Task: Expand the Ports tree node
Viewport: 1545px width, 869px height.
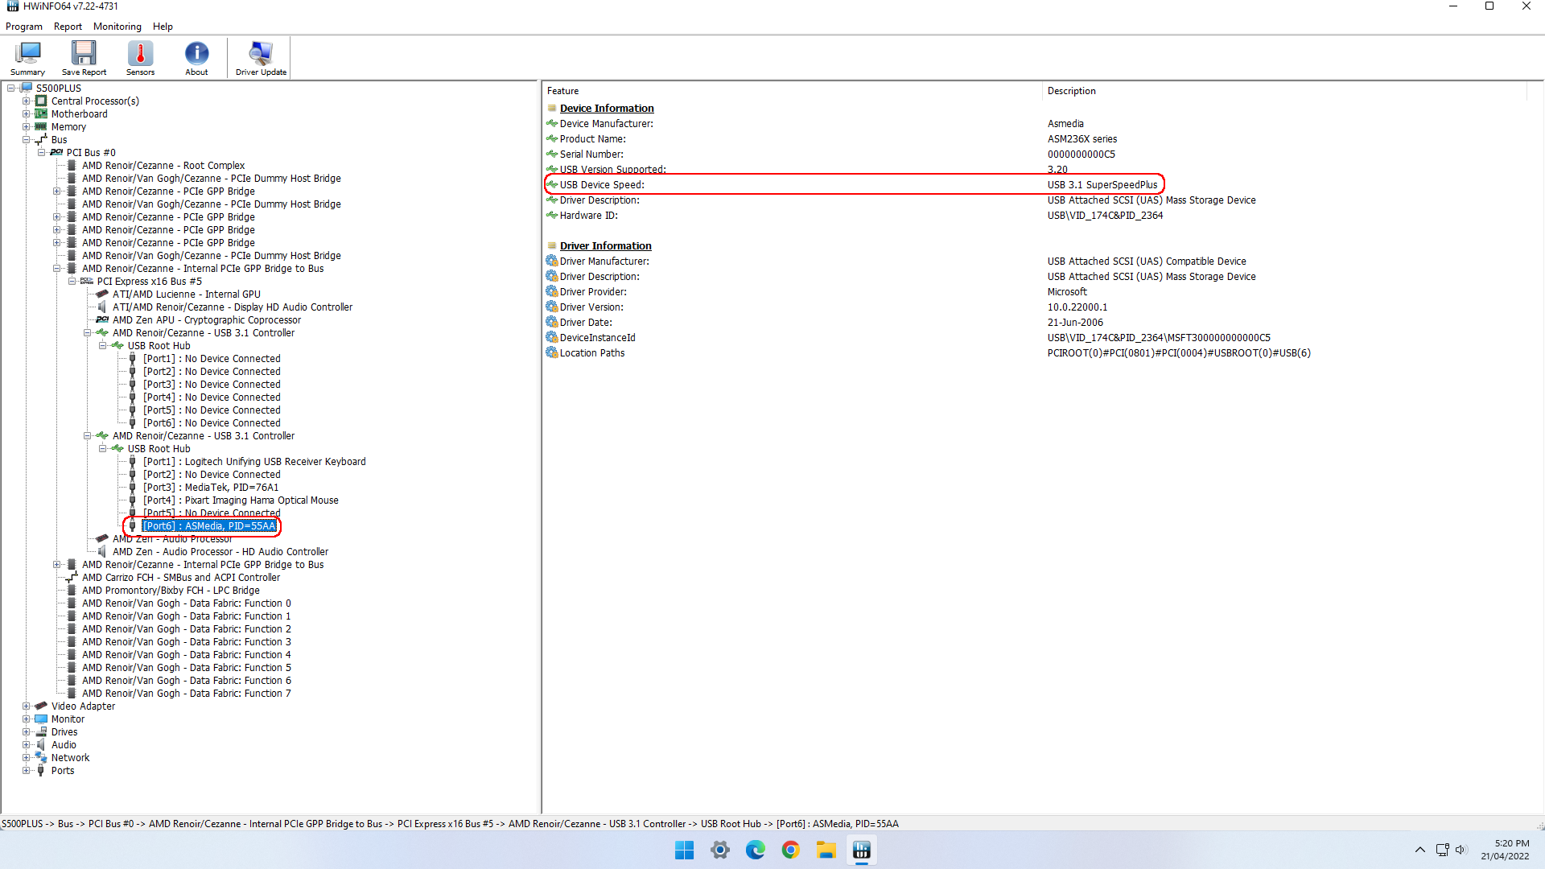Action: coord(27,771)
